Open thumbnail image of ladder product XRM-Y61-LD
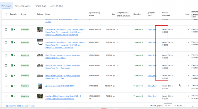The image size is (198, 109). pos(40,86)
